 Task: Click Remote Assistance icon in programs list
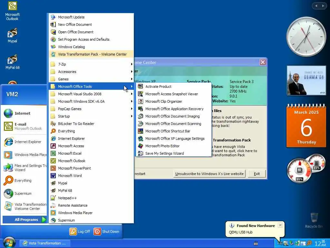pyautogui.click(x=53, y=205)
